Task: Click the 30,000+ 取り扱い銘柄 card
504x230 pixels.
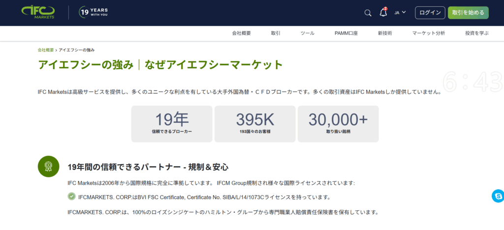Action: tap(338, 124)
